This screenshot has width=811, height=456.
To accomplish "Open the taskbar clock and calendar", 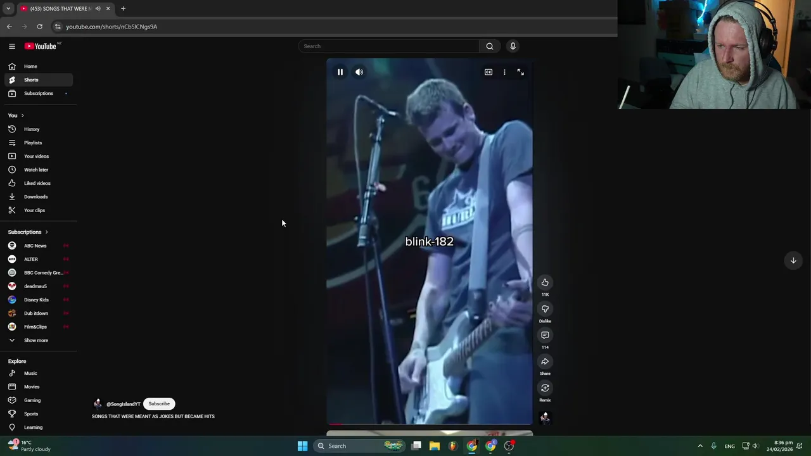I will click(779, 446).
